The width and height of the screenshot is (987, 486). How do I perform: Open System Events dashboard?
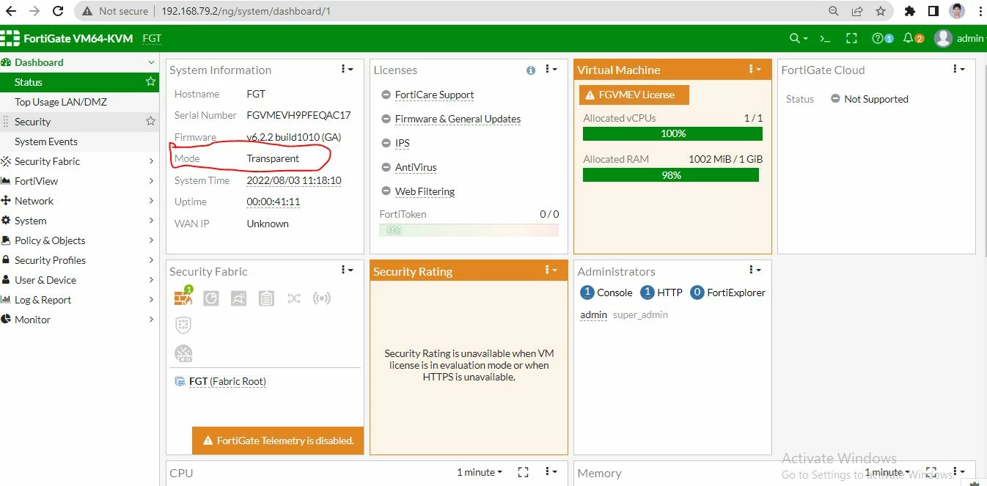79,141
